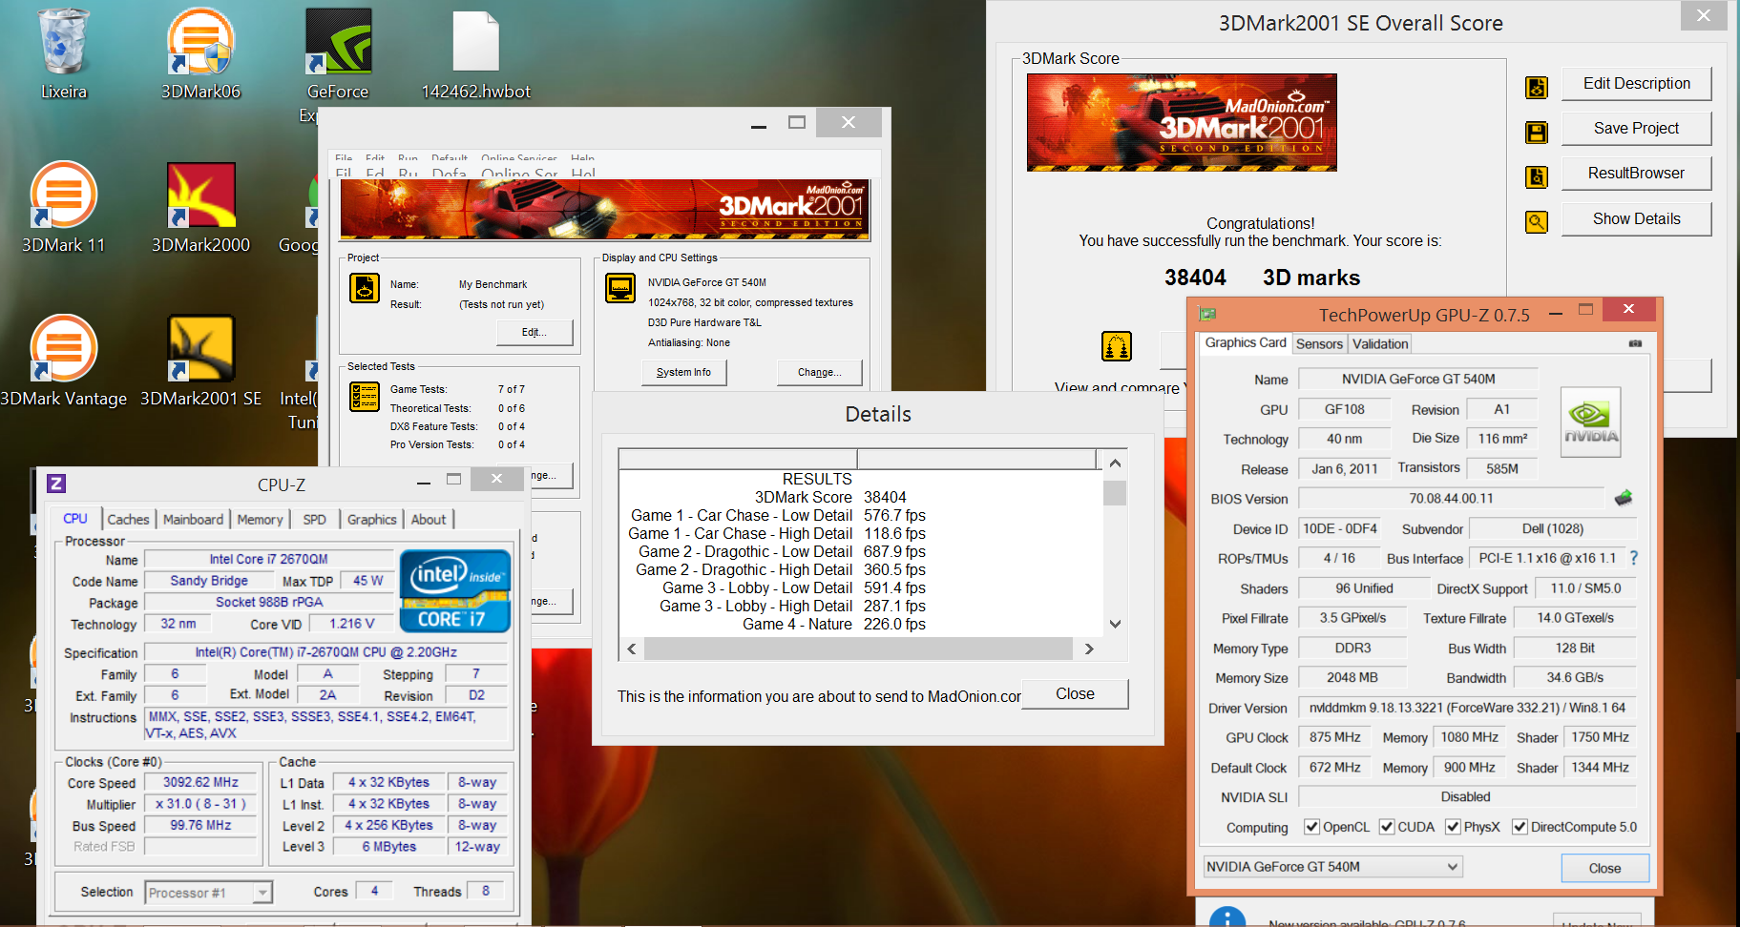Open the GeForce Experience desktop shortcut
Image resolution: width=1740 pixels, height=927 pixels.
point(338,65)
